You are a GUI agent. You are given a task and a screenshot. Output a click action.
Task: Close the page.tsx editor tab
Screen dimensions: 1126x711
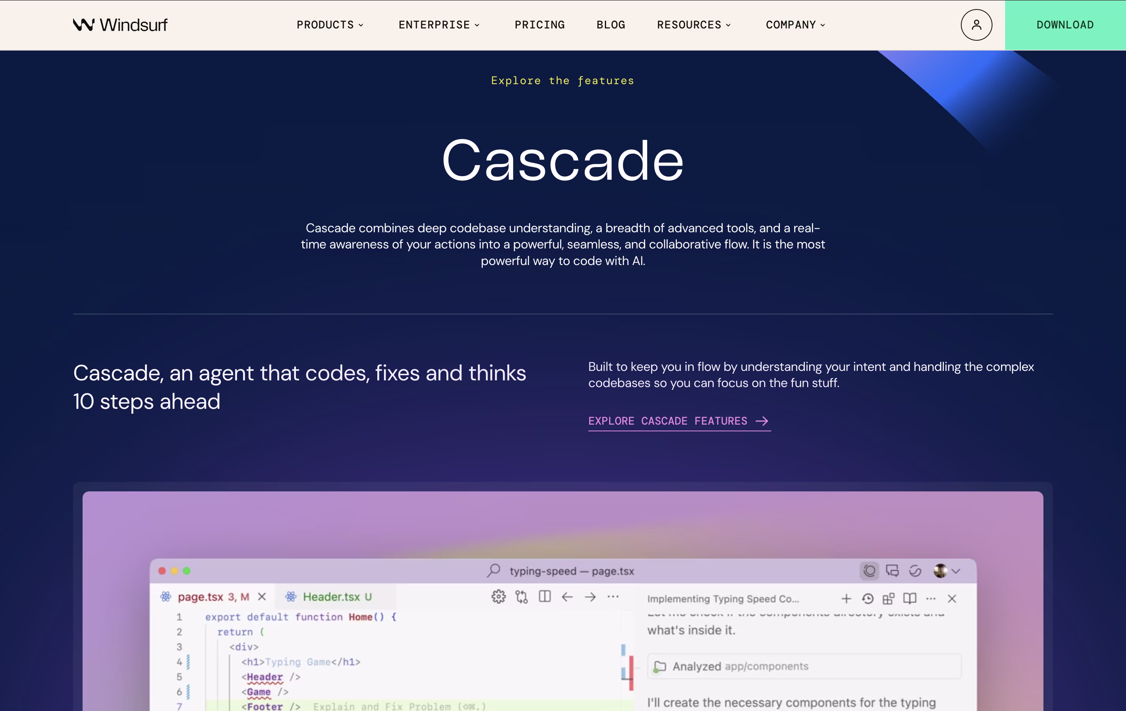click(x=262, y=596)
